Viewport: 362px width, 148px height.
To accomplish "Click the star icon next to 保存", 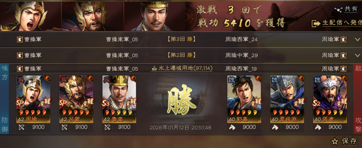I will point(334,142).
